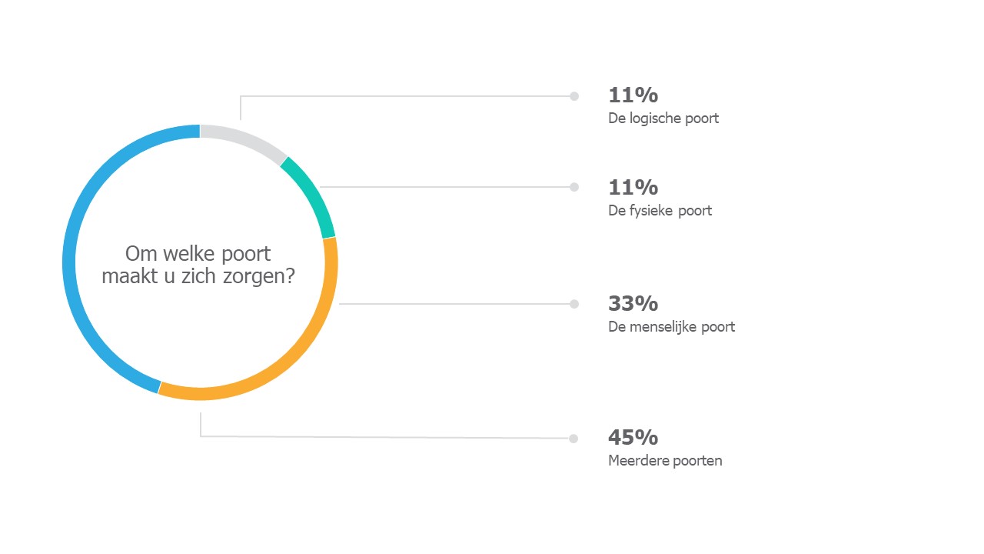
Task: Select the 'De logische poort' label
Action: tap(663, 118)
